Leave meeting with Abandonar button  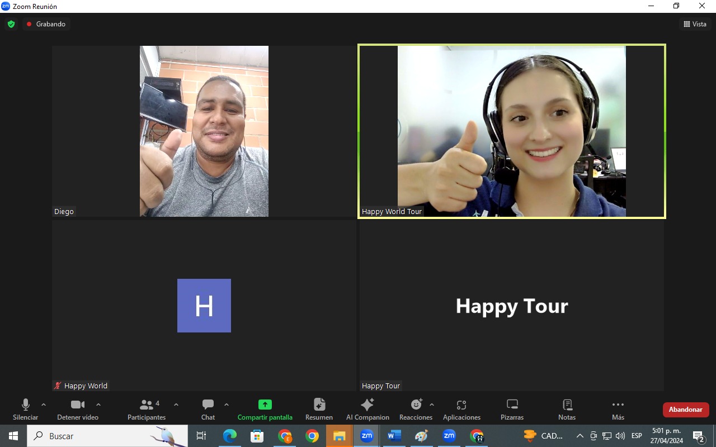686,410
